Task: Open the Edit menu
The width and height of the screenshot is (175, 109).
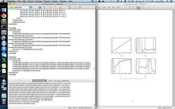Action: click(24, 1)
